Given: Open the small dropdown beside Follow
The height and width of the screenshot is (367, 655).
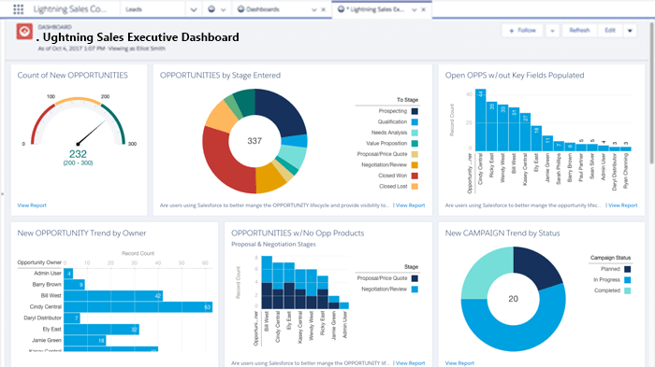Looking at the screenshot, I should click(552, 31).
